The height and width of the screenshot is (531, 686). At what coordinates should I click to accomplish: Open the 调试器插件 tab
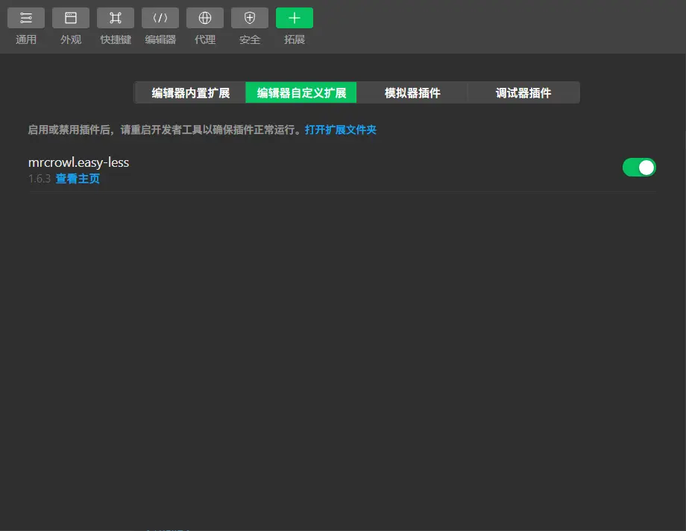click(523, 93)
